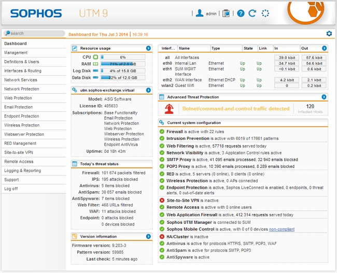
Task: Expand Advanced Threat Protection panel arrow
Action: point(324,97)
